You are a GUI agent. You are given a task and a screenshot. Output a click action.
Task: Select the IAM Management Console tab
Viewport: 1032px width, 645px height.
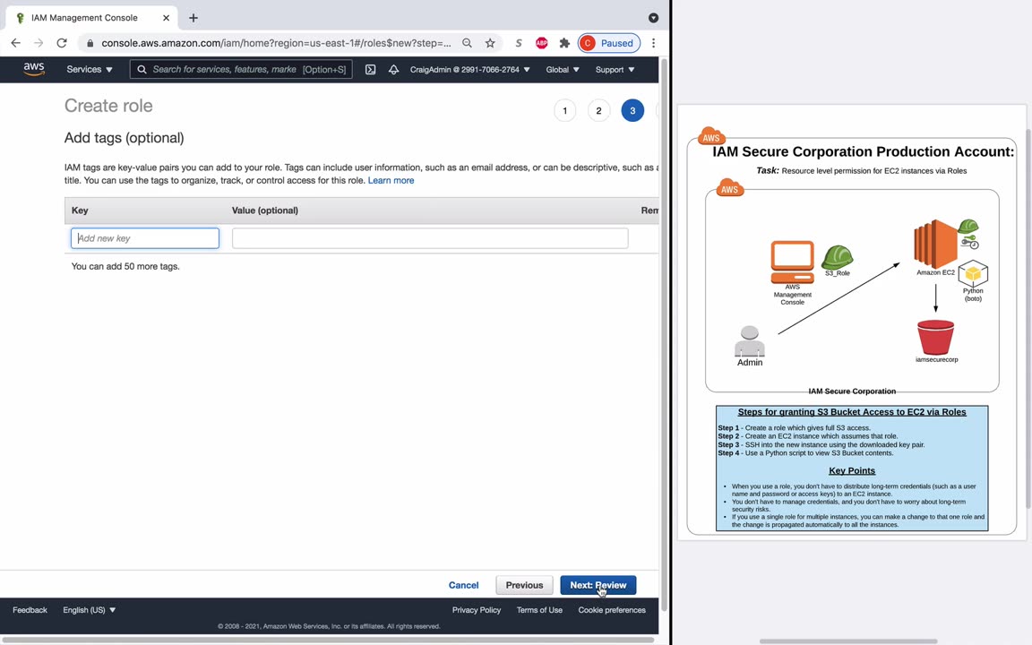(91, 18)
